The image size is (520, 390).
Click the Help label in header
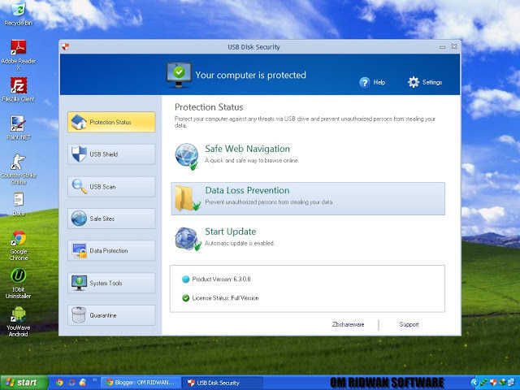pos(379,82)
